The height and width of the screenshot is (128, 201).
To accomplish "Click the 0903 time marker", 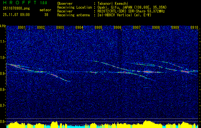I will [x=60, y=28].
